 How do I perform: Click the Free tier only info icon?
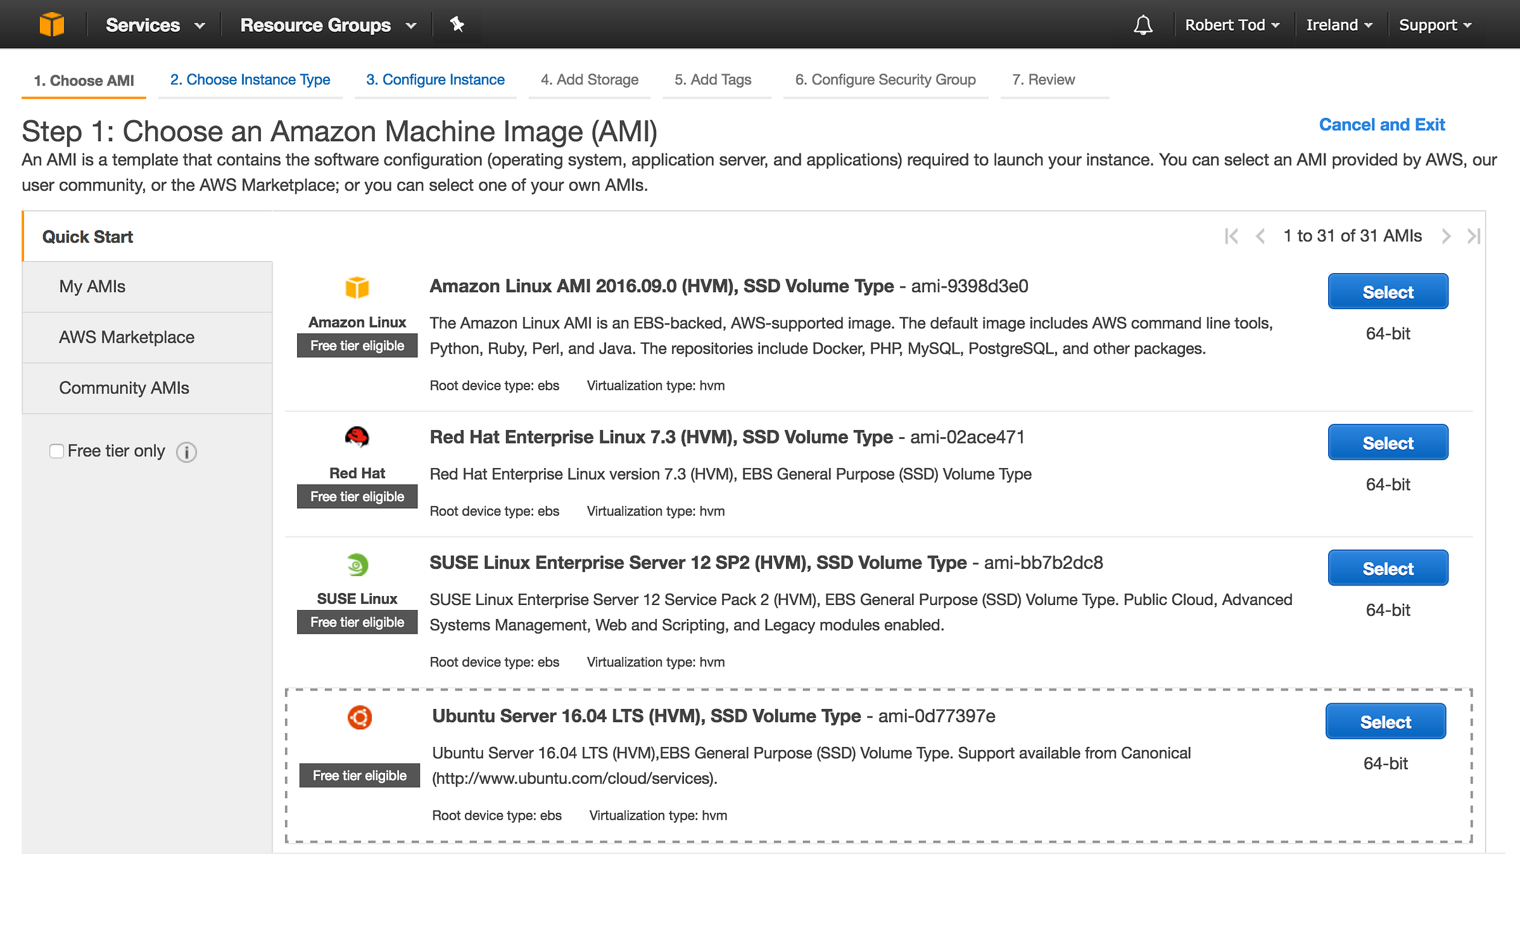point(186,452)
